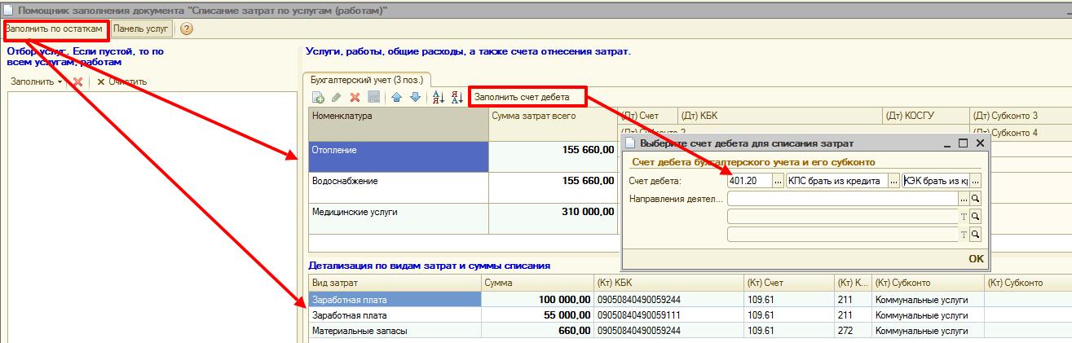The image size is (1072, 343).
Task: Click magnifier icon beside Направления деятельности field
Action: click(x=975, y=198)
